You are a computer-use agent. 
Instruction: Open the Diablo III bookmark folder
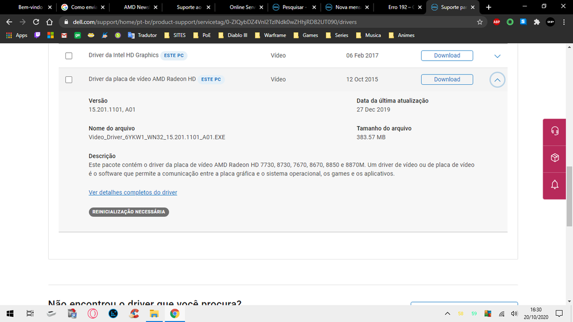(233, 36)
